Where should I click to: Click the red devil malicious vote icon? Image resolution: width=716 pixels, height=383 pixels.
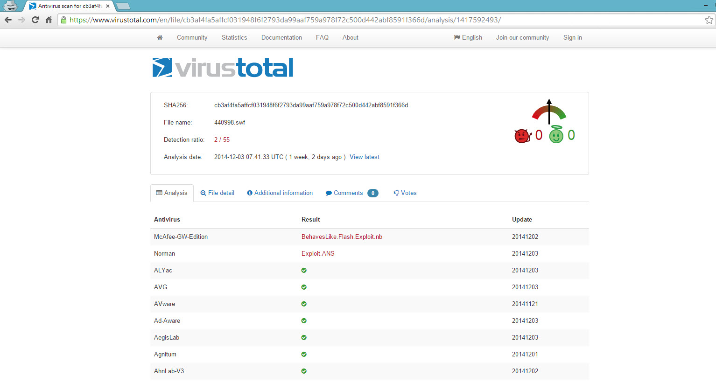pyautogui.click(x=523, y=136)
